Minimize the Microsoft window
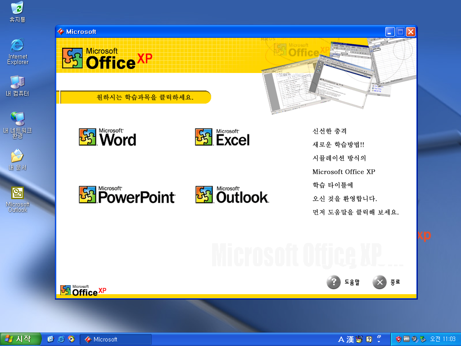 [390, 32]
